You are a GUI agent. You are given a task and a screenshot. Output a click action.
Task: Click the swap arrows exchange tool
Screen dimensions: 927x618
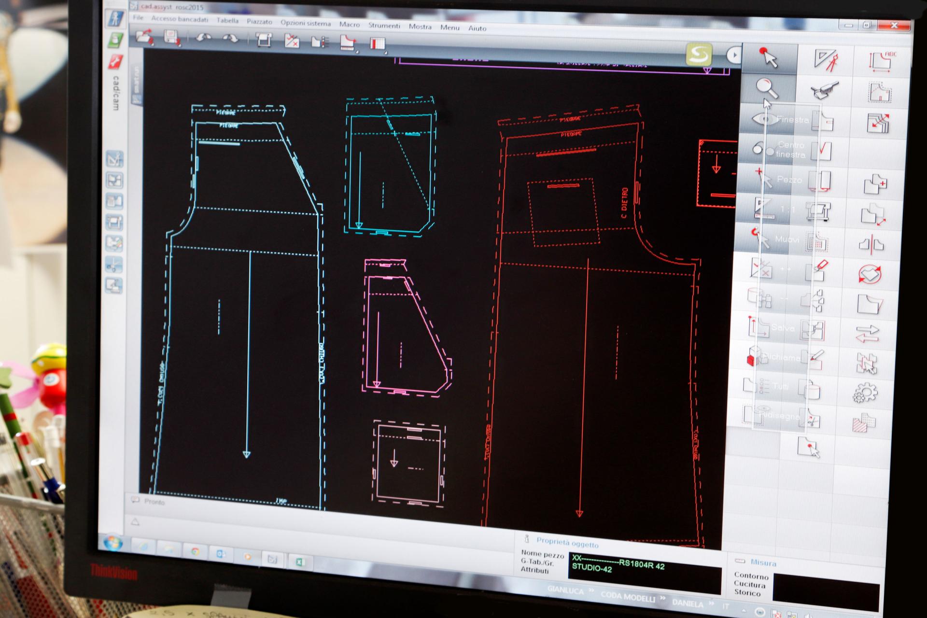click(868, 334)
